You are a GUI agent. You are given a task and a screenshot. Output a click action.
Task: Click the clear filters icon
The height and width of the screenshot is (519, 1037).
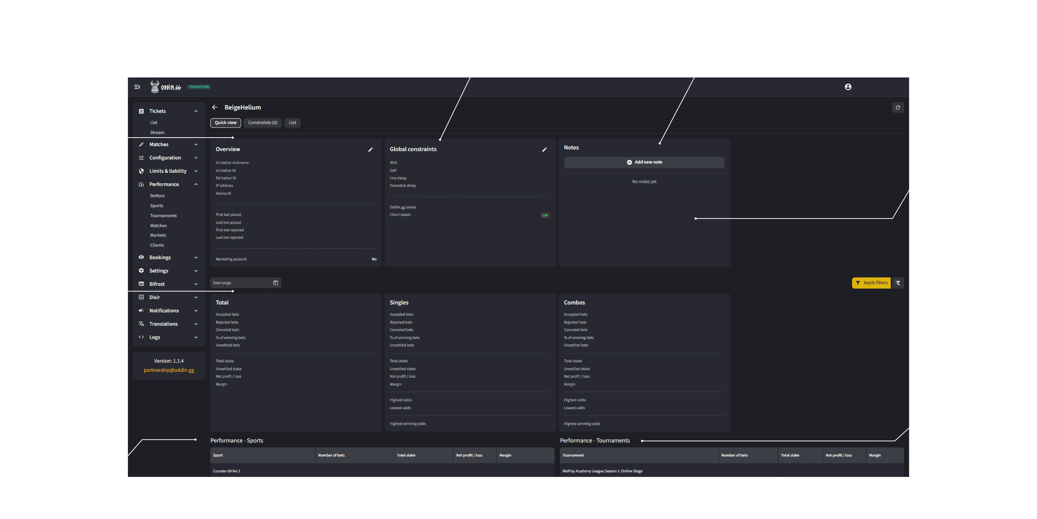click(898, 283)
